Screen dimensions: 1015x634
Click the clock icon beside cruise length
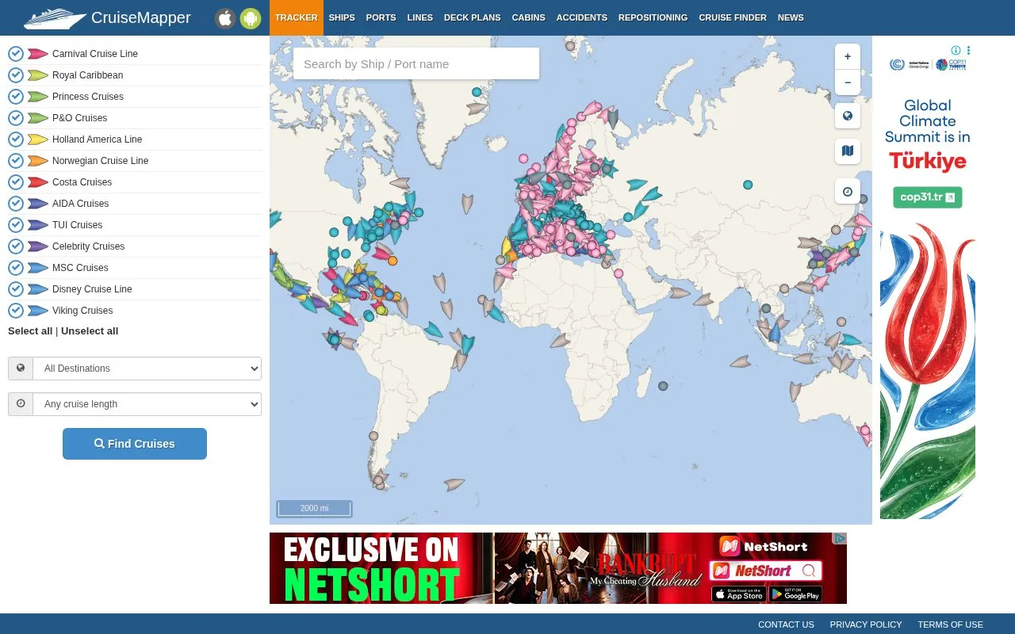(x=21, y=403)
